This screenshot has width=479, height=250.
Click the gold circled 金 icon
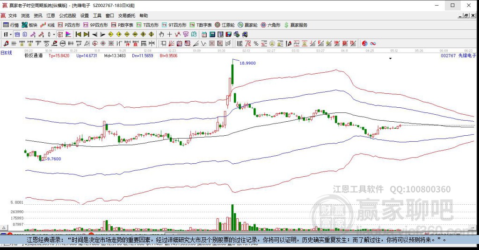272,43
